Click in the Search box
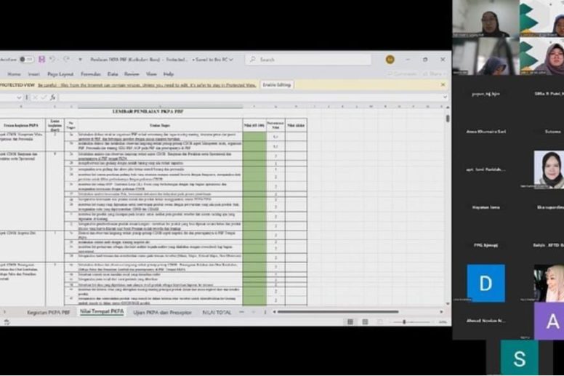The image size is (564, 376). pos(308,60)
